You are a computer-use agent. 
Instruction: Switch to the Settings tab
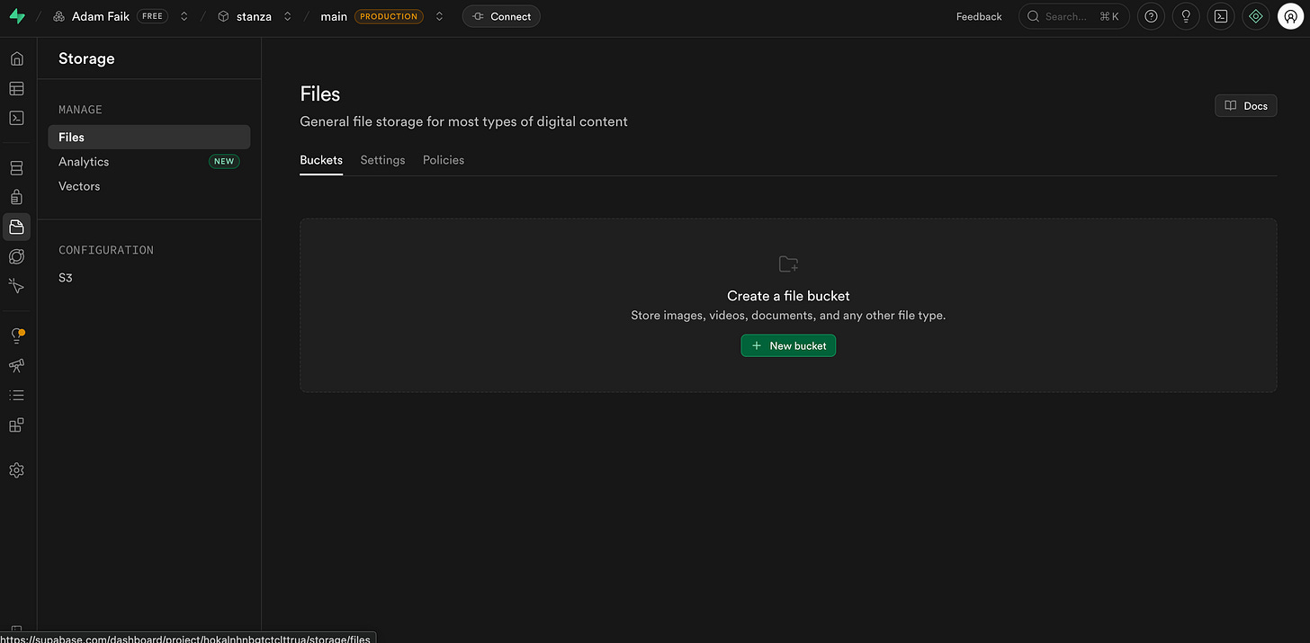tap(382, 160)
